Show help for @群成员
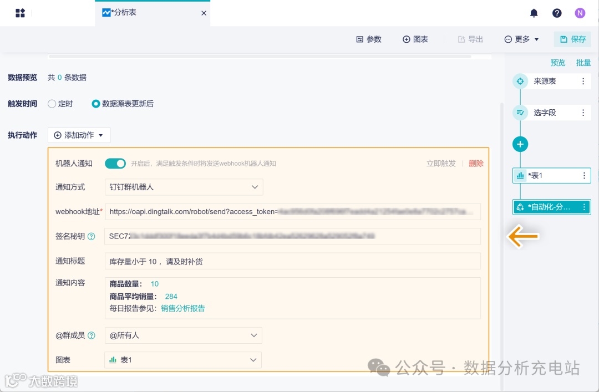This screenshot has height=392, width=599. point(92,335)
